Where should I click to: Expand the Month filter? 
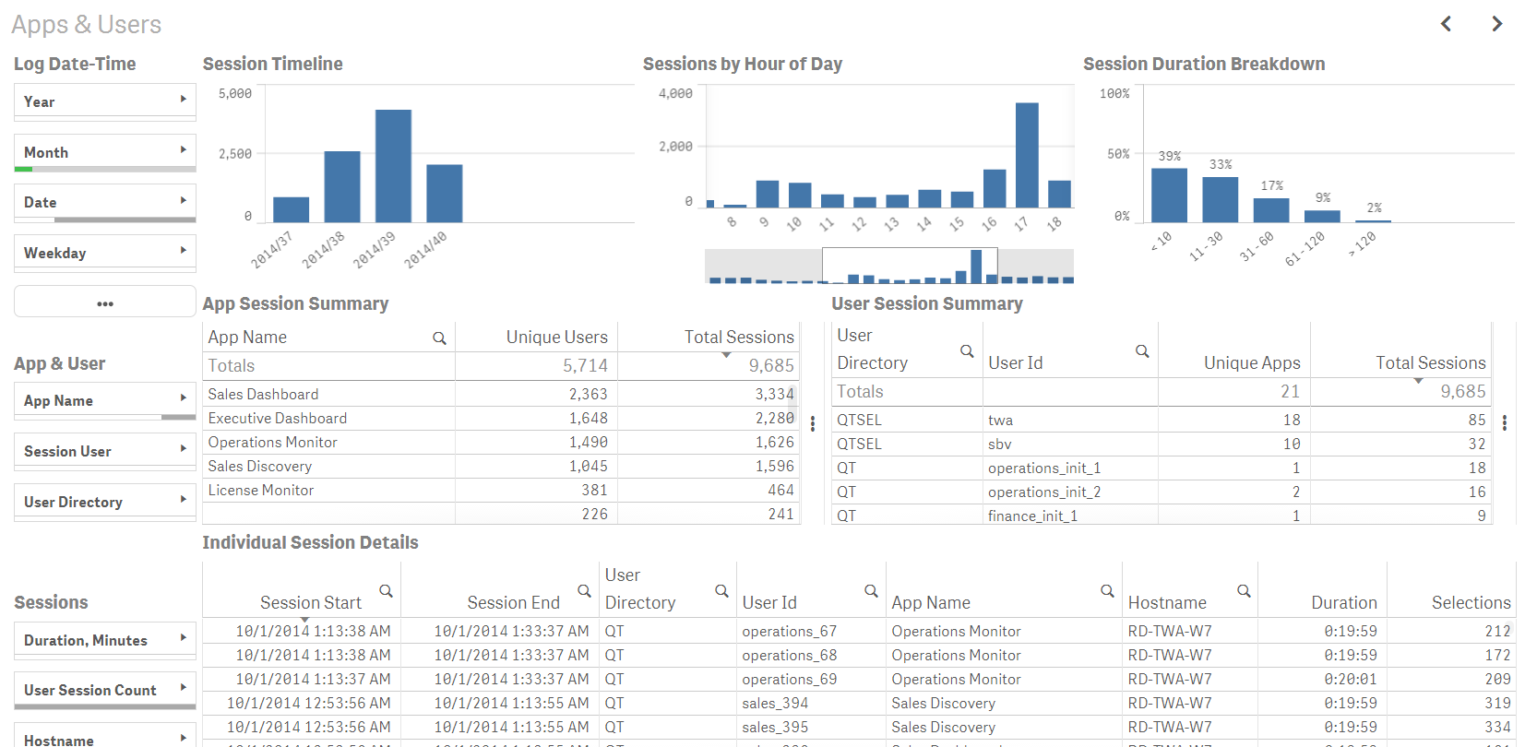pos(105,152)
